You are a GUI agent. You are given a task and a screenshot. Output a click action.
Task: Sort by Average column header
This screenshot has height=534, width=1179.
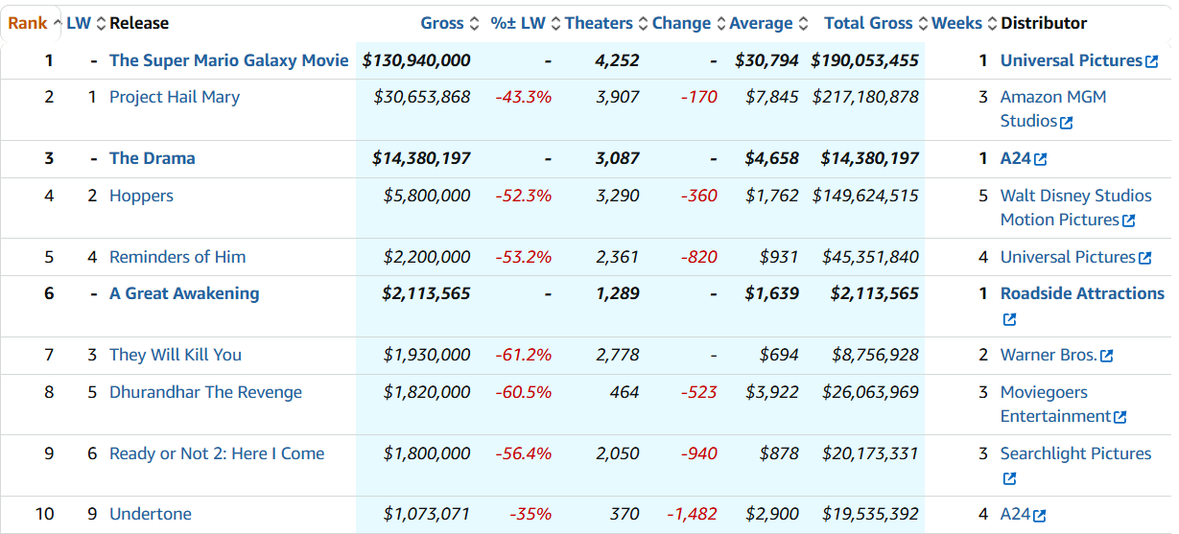tap(761, 23)
